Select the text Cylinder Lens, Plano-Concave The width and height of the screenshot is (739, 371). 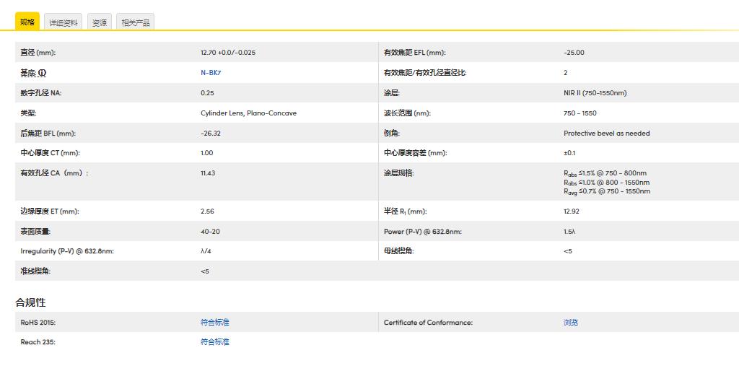tap(248, 113)
